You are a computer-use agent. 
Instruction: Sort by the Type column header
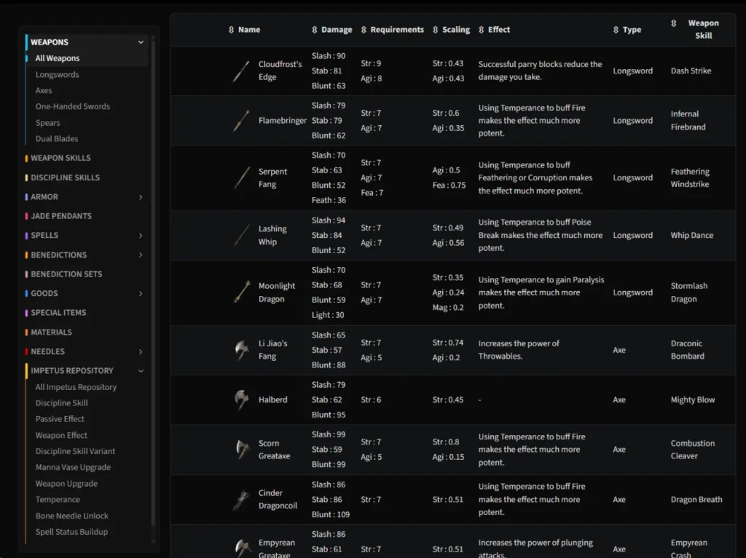point(627,30)
